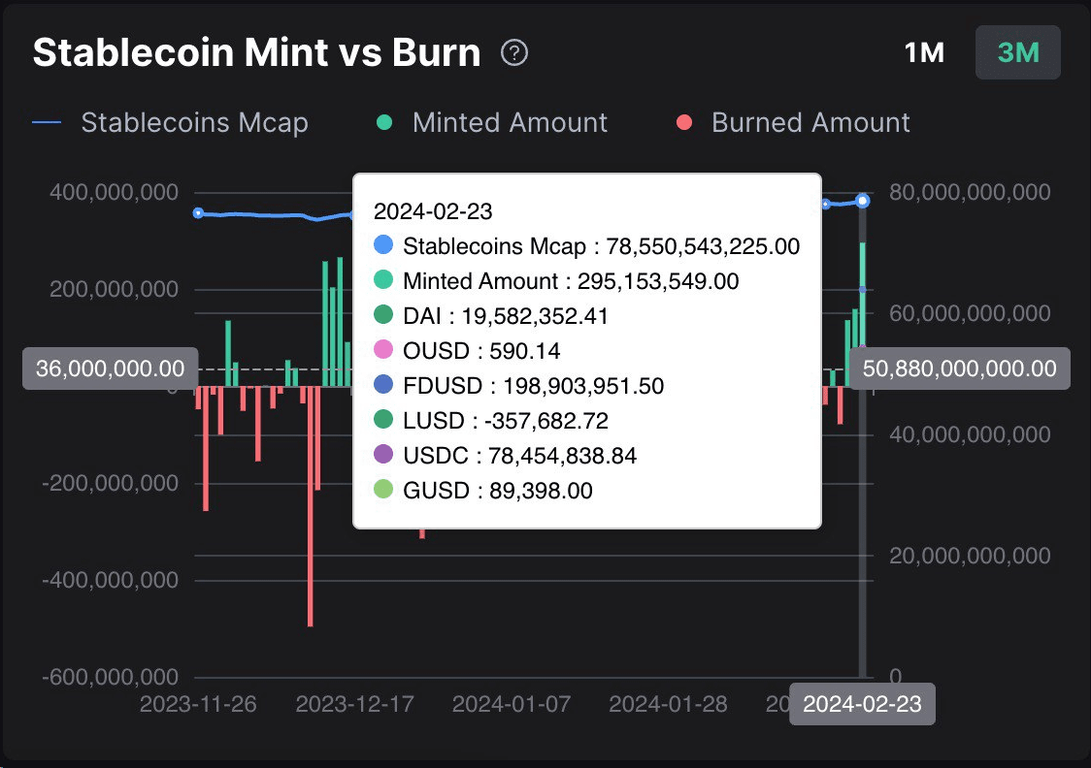Click the Stablecoin Mint vs Burn title

point(256,52)
